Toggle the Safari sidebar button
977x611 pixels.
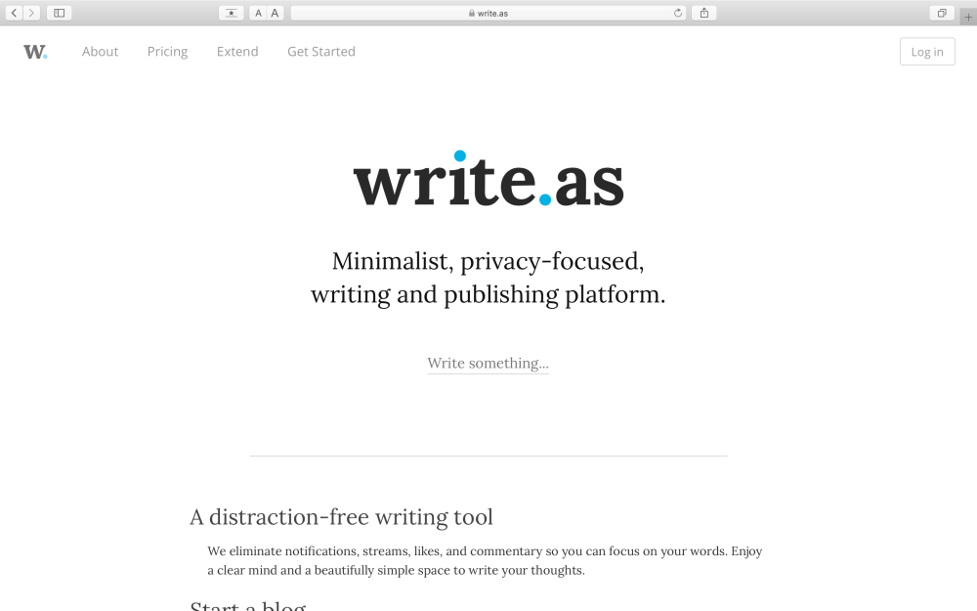[x=60, y=13]
